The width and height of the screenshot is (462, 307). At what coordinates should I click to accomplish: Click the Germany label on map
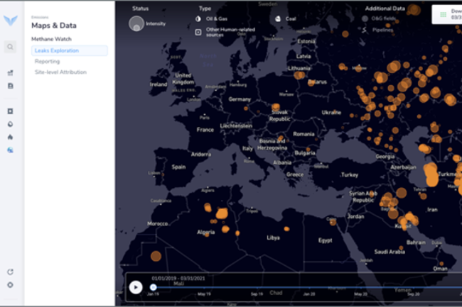tap(240, 99)
